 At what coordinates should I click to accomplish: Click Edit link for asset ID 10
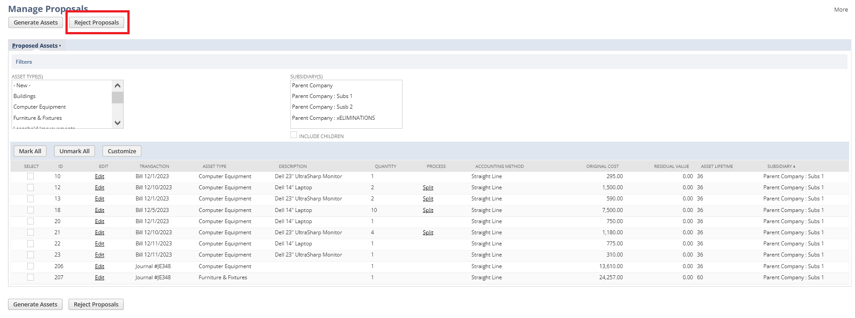tap(99, 176)
